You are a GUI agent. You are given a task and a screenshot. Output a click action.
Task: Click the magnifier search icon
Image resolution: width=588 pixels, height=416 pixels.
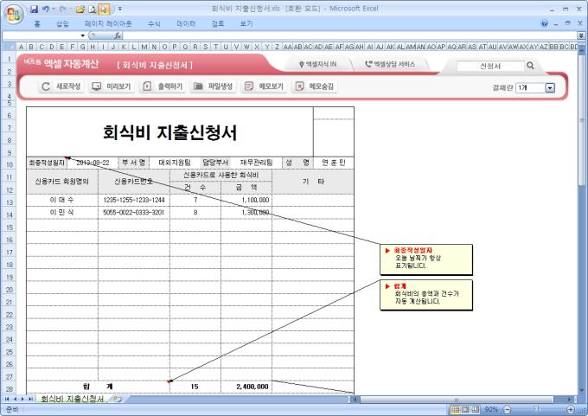click(x=530, y=66)
